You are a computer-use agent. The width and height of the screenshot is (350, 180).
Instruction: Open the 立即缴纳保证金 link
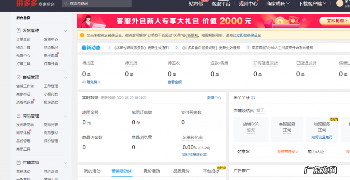tap(249, 35)
